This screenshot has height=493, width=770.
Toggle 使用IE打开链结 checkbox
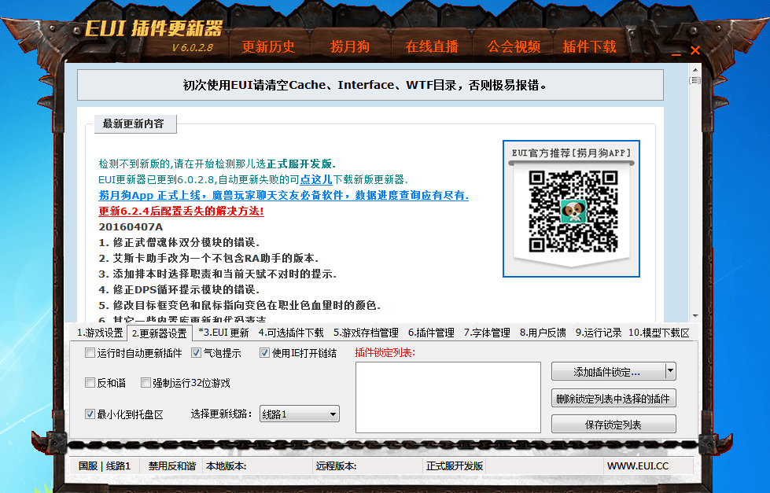tap(265, 353)
